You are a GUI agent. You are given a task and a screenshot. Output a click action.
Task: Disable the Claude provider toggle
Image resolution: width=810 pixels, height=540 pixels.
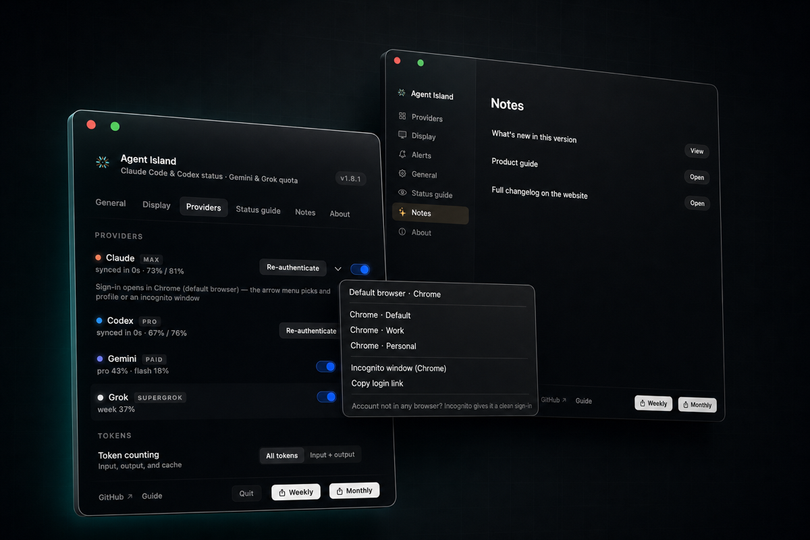coord(360,269)
